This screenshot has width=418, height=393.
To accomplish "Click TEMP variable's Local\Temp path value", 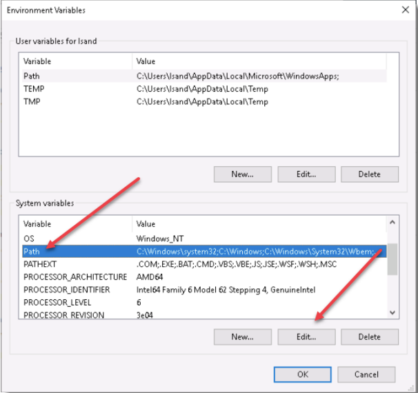I will click(202, 89).
